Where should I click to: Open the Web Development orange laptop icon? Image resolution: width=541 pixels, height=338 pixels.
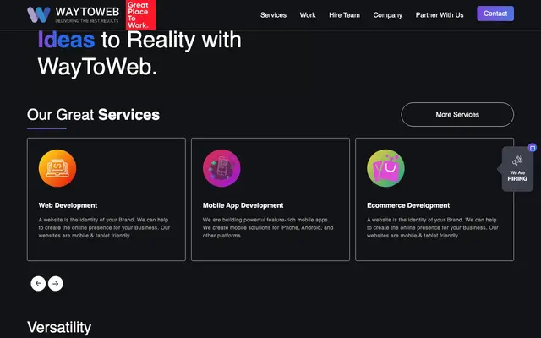57,168
